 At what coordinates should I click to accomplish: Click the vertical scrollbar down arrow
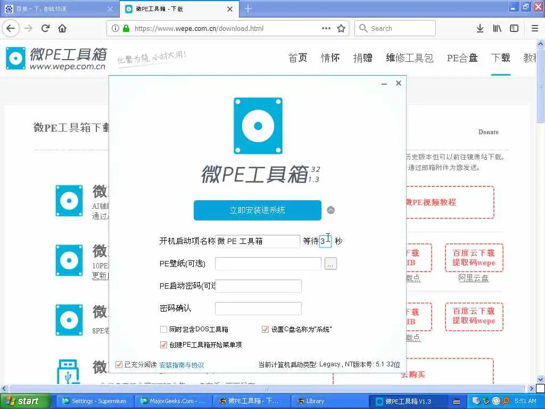pyautogui.click(x=540, y=379)
